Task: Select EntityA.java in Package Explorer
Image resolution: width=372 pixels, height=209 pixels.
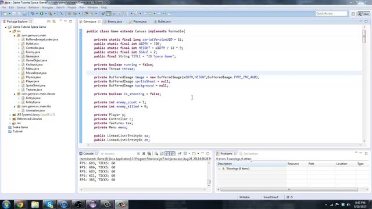Action: click(x=33, y=98)
